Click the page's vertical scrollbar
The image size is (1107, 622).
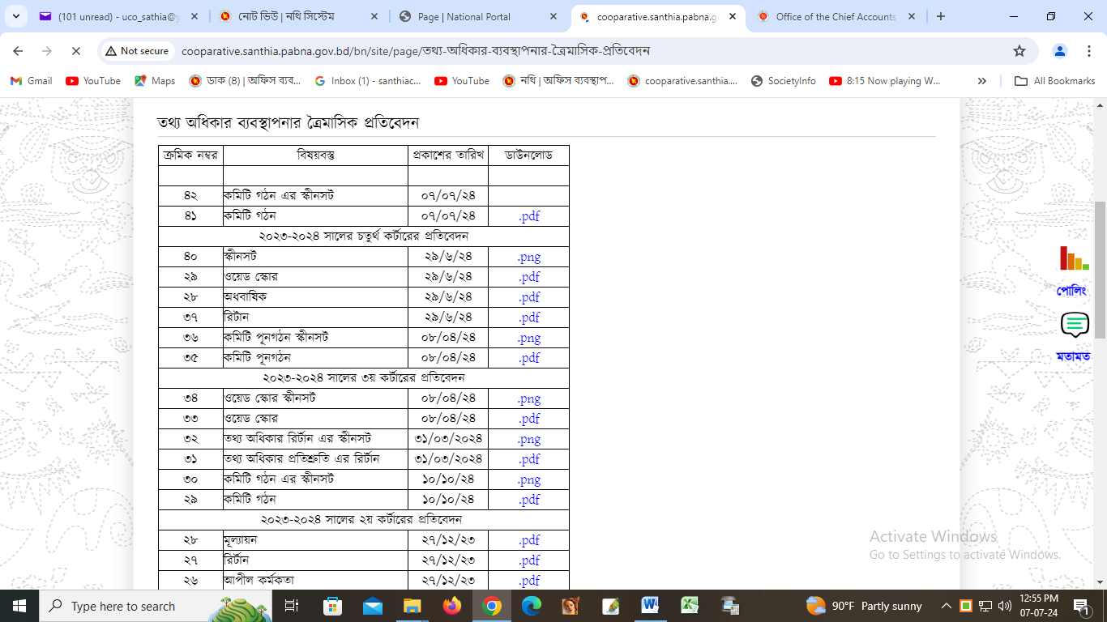(x=1100, y=269)
